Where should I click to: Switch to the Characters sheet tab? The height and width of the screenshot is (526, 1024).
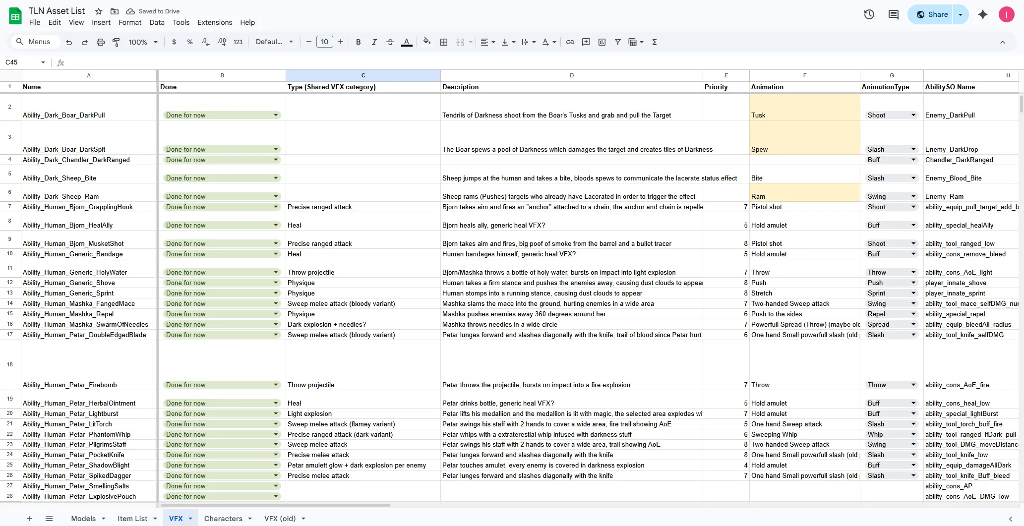point(223,519)
